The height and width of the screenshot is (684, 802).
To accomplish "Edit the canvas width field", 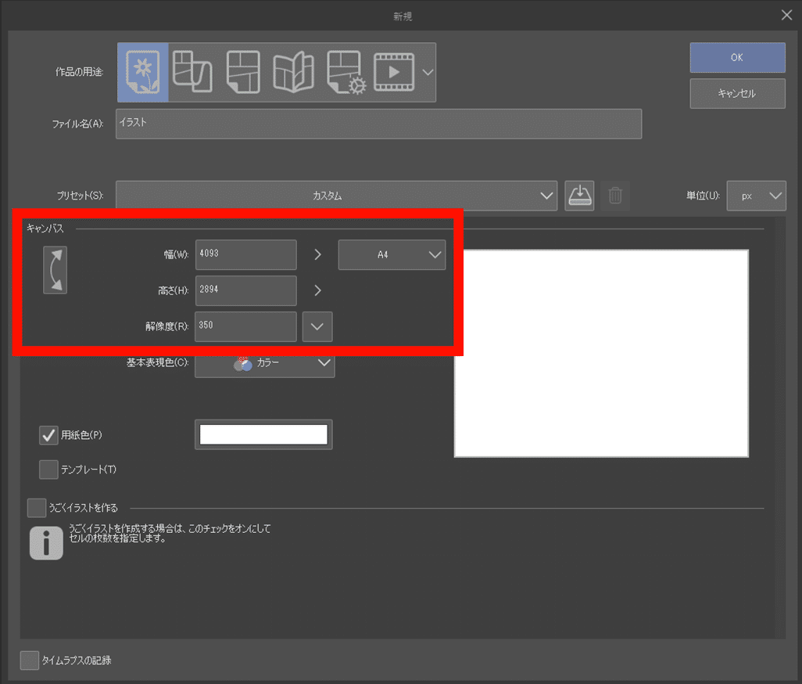I will 245,254.
